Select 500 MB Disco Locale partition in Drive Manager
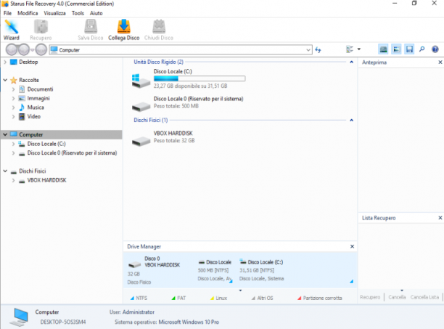This screenshot has width=444, height=329. pyautogui.click(x=215, y=269)
